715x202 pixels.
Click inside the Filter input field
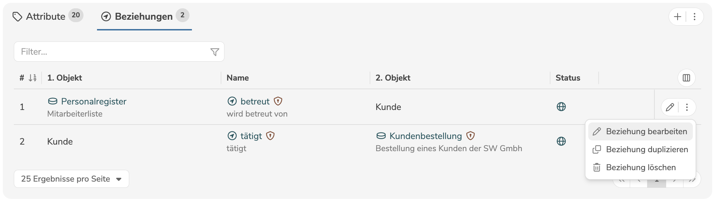click(x=104, y=52)
